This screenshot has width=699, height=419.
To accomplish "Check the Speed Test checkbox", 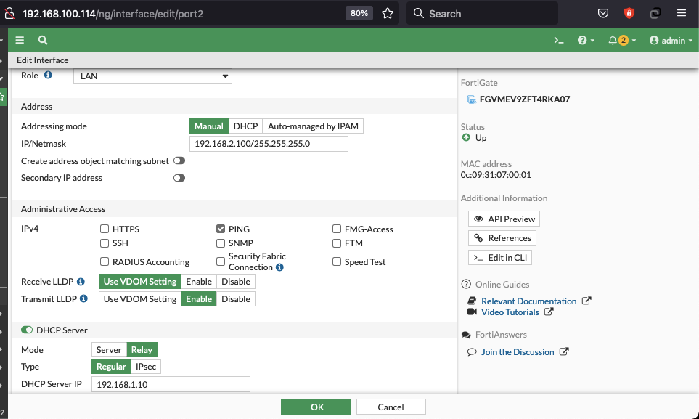I will tap(337, 261).
